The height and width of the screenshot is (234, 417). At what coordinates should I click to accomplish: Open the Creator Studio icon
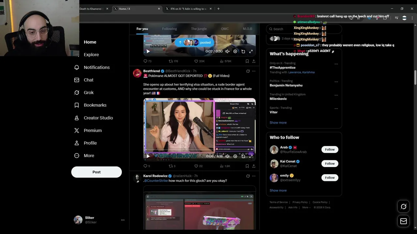pyautogui.click(x=77, y=118)
